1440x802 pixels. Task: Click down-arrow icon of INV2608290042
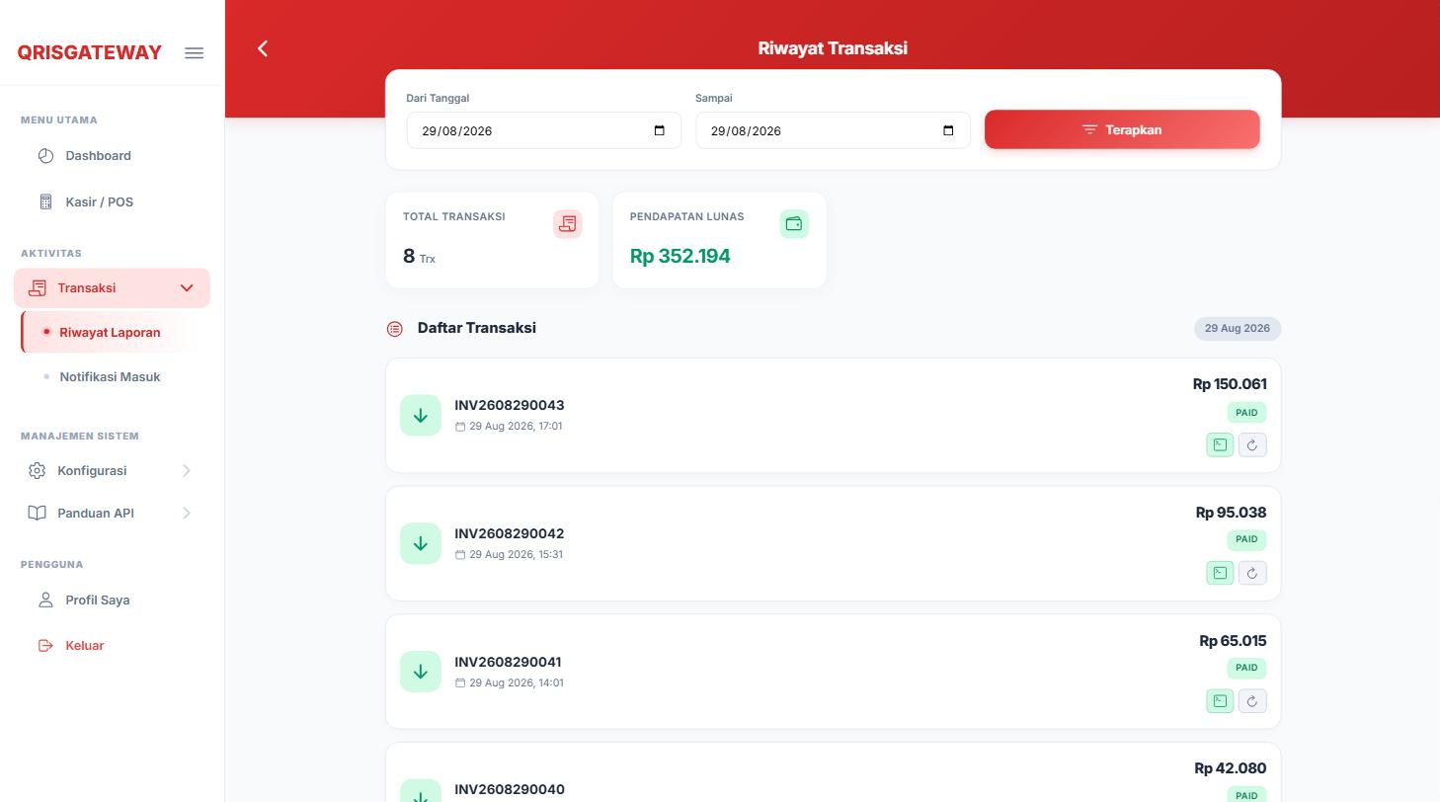coord(421,543)
